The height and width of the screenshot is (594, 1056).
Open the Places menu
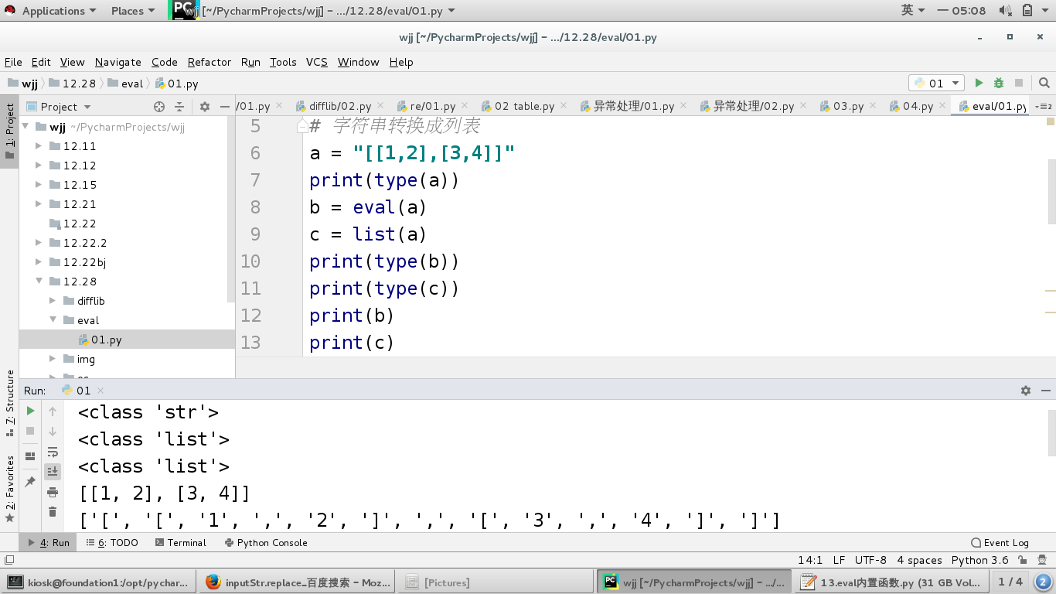pyautogui.click(x=132, y=11)
